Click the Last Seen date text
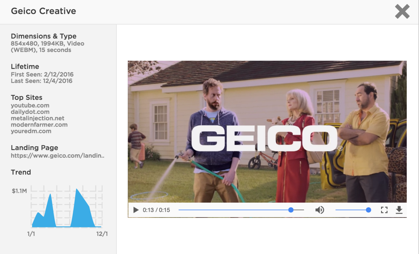This screenshot has height=254, width=419. point(42,81)
